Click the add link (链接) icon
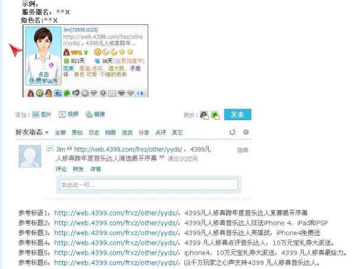 pyautogui.click(x=89, y=115)
